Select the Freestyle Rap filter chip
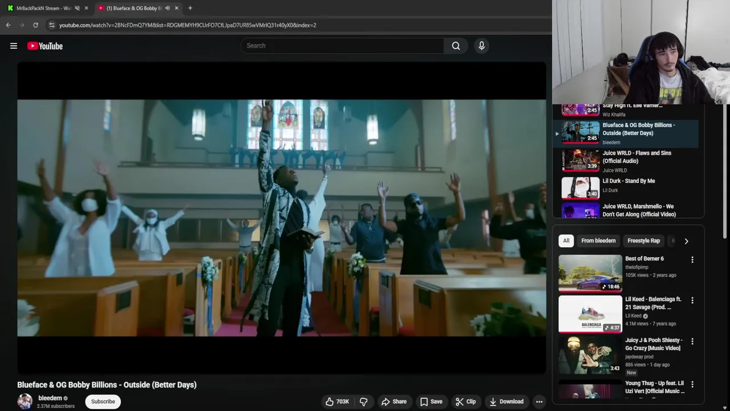 point(643,241)
